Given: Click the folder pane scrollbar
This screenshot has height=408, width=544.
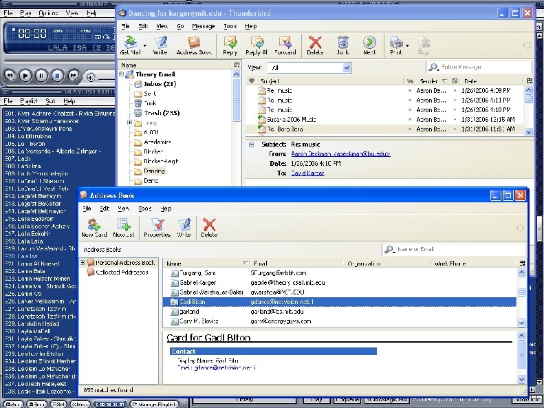Looking at the screenshot, I should click(x=237, y=100).
